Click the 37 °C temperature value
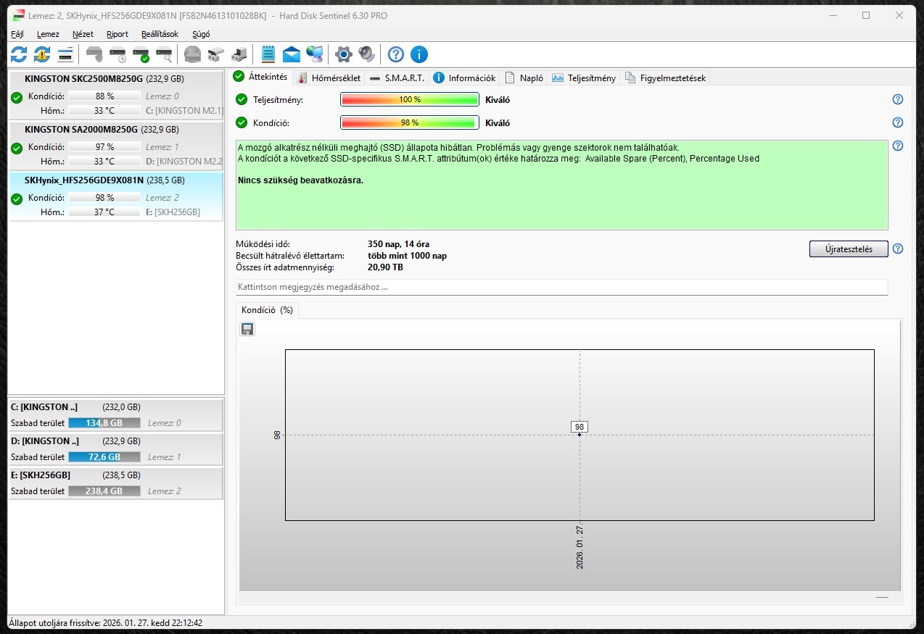 click(104, 212)
